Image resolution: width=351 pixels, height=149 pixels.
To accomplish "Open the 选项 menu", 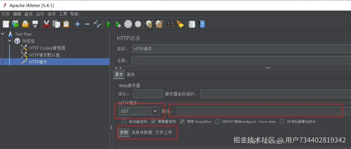I will tap(52, 14).
